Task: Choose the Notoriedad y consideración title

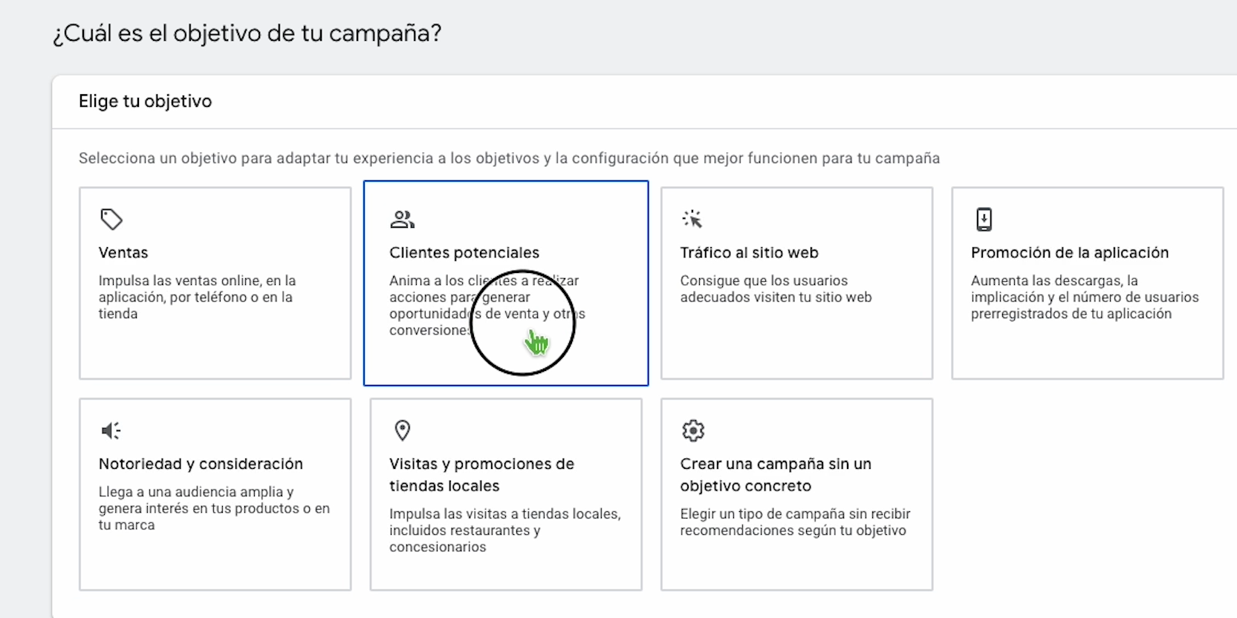Action: [x=201, y=464]
